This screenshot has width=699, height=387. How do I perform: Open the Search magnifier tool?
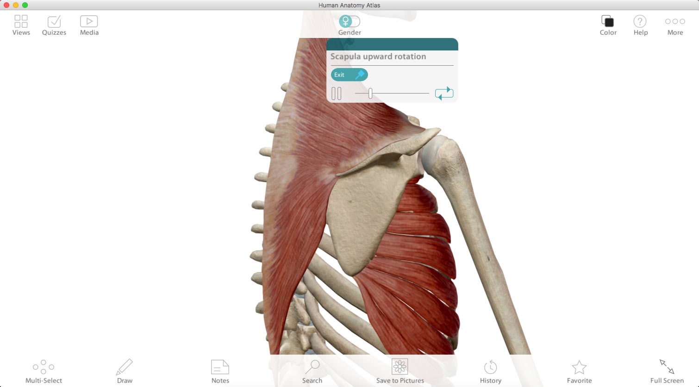point(312,367)
